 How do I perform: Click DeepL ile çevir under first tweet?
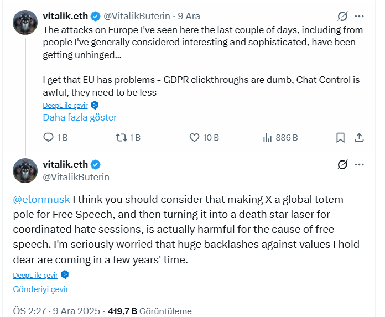pyautogui.click(x=66, y=105)
